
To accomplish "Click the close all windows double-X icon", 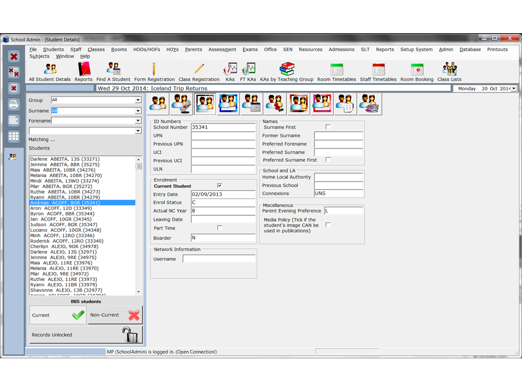I will 14,72.
